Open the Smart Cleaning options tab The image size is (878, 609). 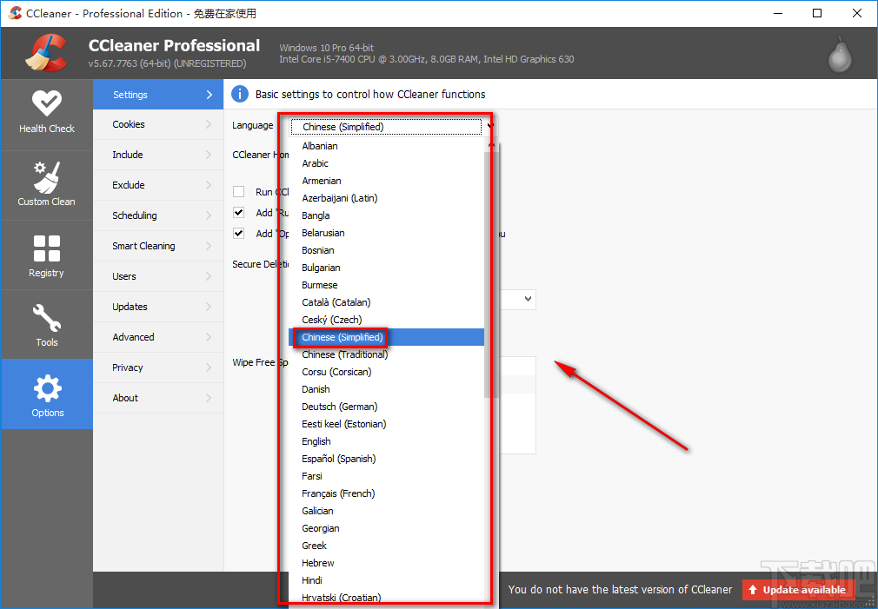coord(158,246)
